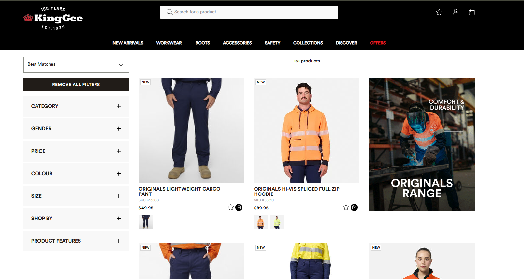This screenshot has width=524, height=279.
Task: Expand the Product Features filter
Action: pos(76,241)
